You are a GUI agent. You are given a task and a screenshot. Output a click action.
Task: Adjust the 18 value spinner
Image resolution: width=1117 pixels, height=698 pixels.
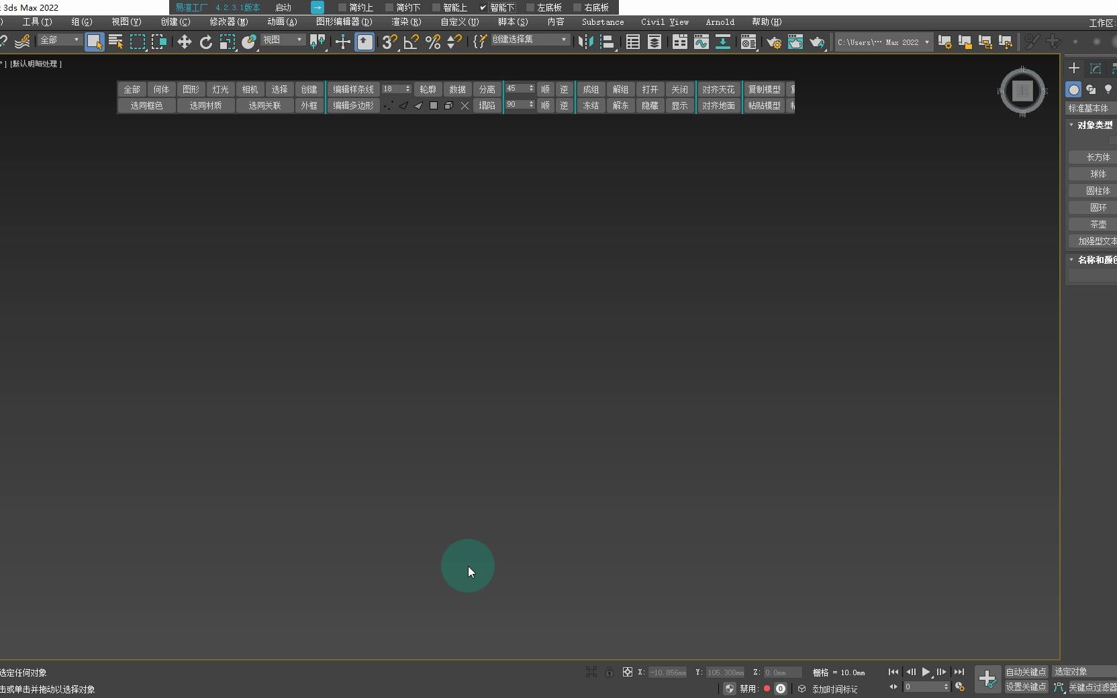(407, 89)
